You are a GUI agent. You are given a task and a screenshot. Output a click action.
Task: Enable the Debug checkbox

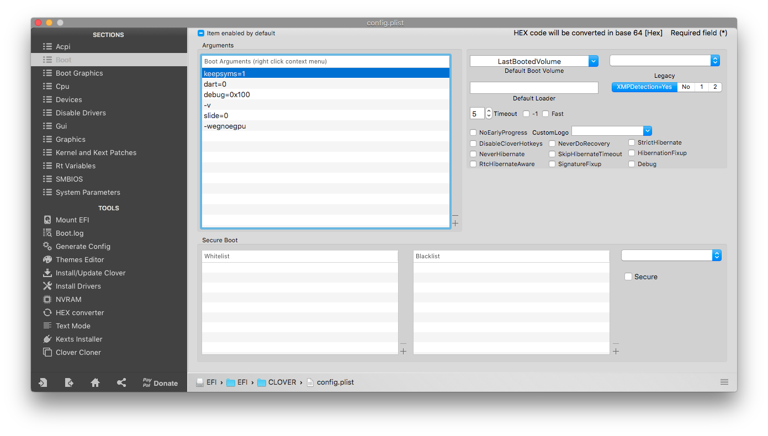click(x=632, y=164)
